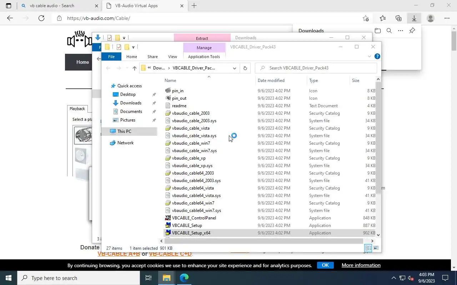
Task: Sort files by Date modified column
Action: tap(281, 81)
